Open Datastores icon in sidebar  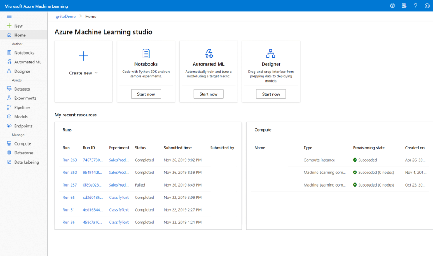[9, 153]
